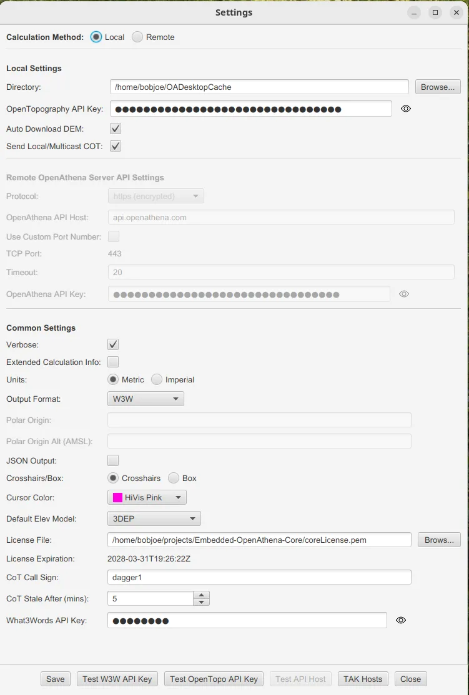469x695 pixels.
Task: Reveal the OpenTopography API Key with eye icon
Action: coord(405,109)
